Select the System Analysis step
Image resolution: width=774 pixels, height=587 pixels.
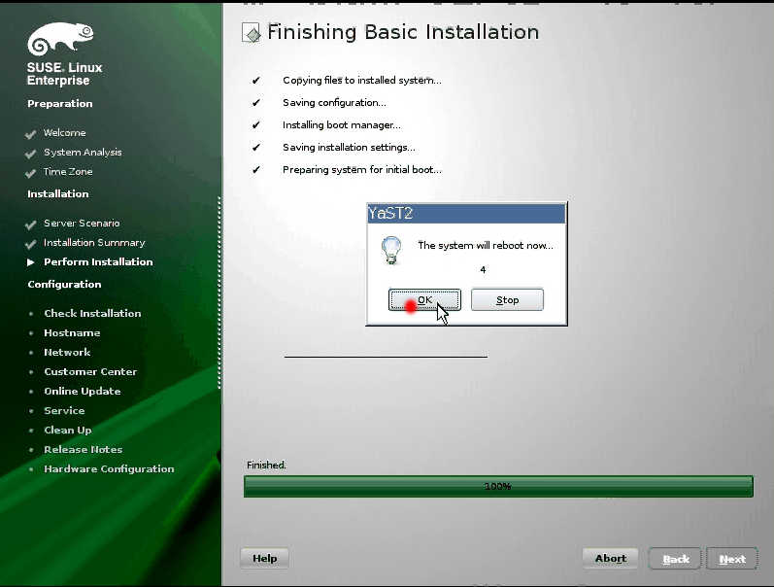83,153
